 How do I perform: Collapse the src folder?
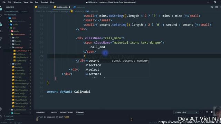click(14, 28)
